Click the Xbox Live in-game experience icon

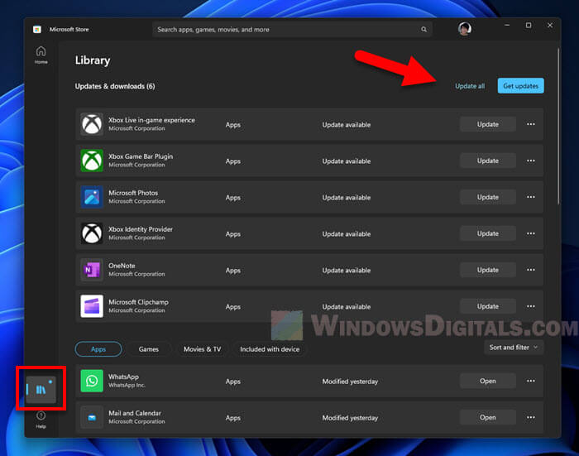[x=92, y=124]
